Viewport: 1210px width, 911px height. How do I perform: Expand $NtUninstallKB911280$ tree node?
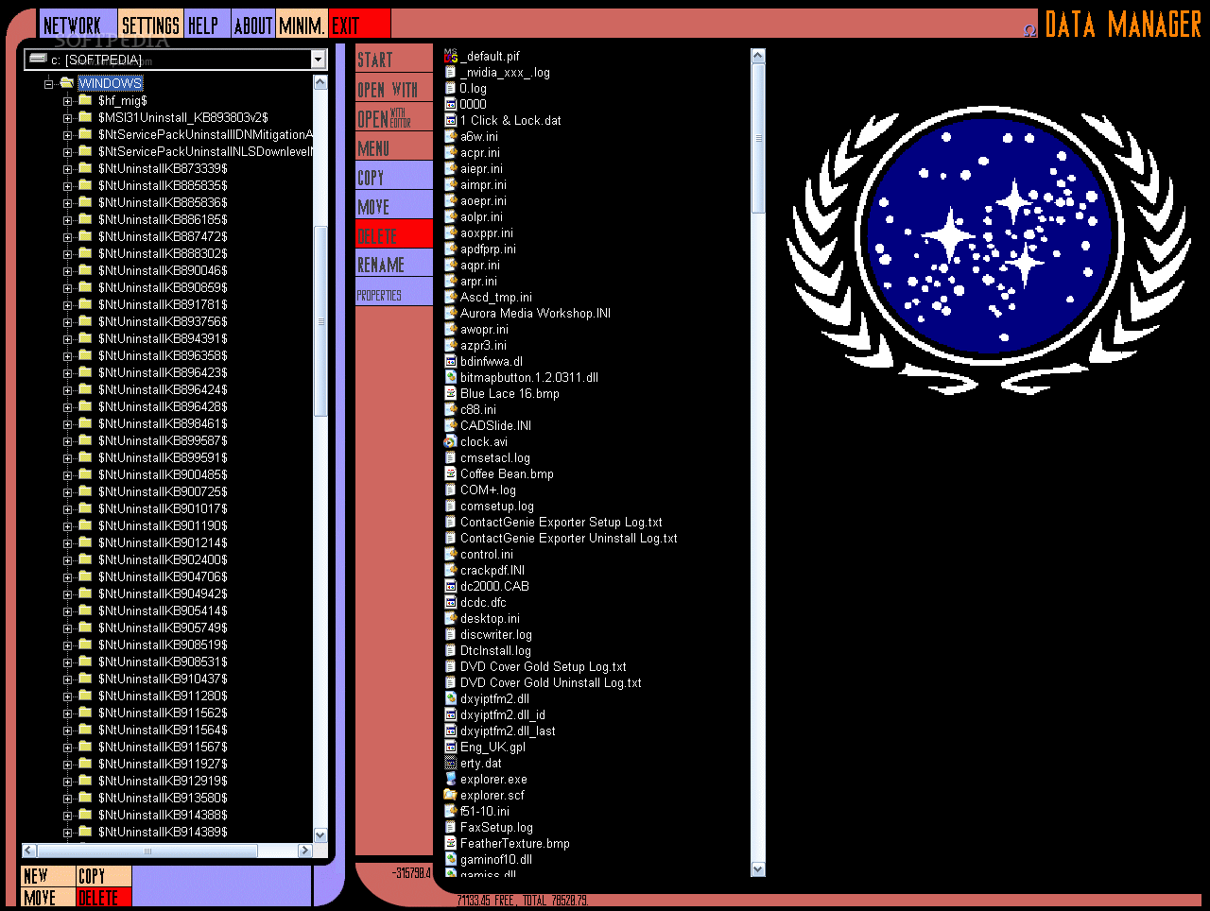pos(67,696)
